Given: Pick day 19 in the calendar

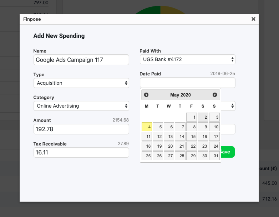Looking at the screenshot, I should 158,146.
